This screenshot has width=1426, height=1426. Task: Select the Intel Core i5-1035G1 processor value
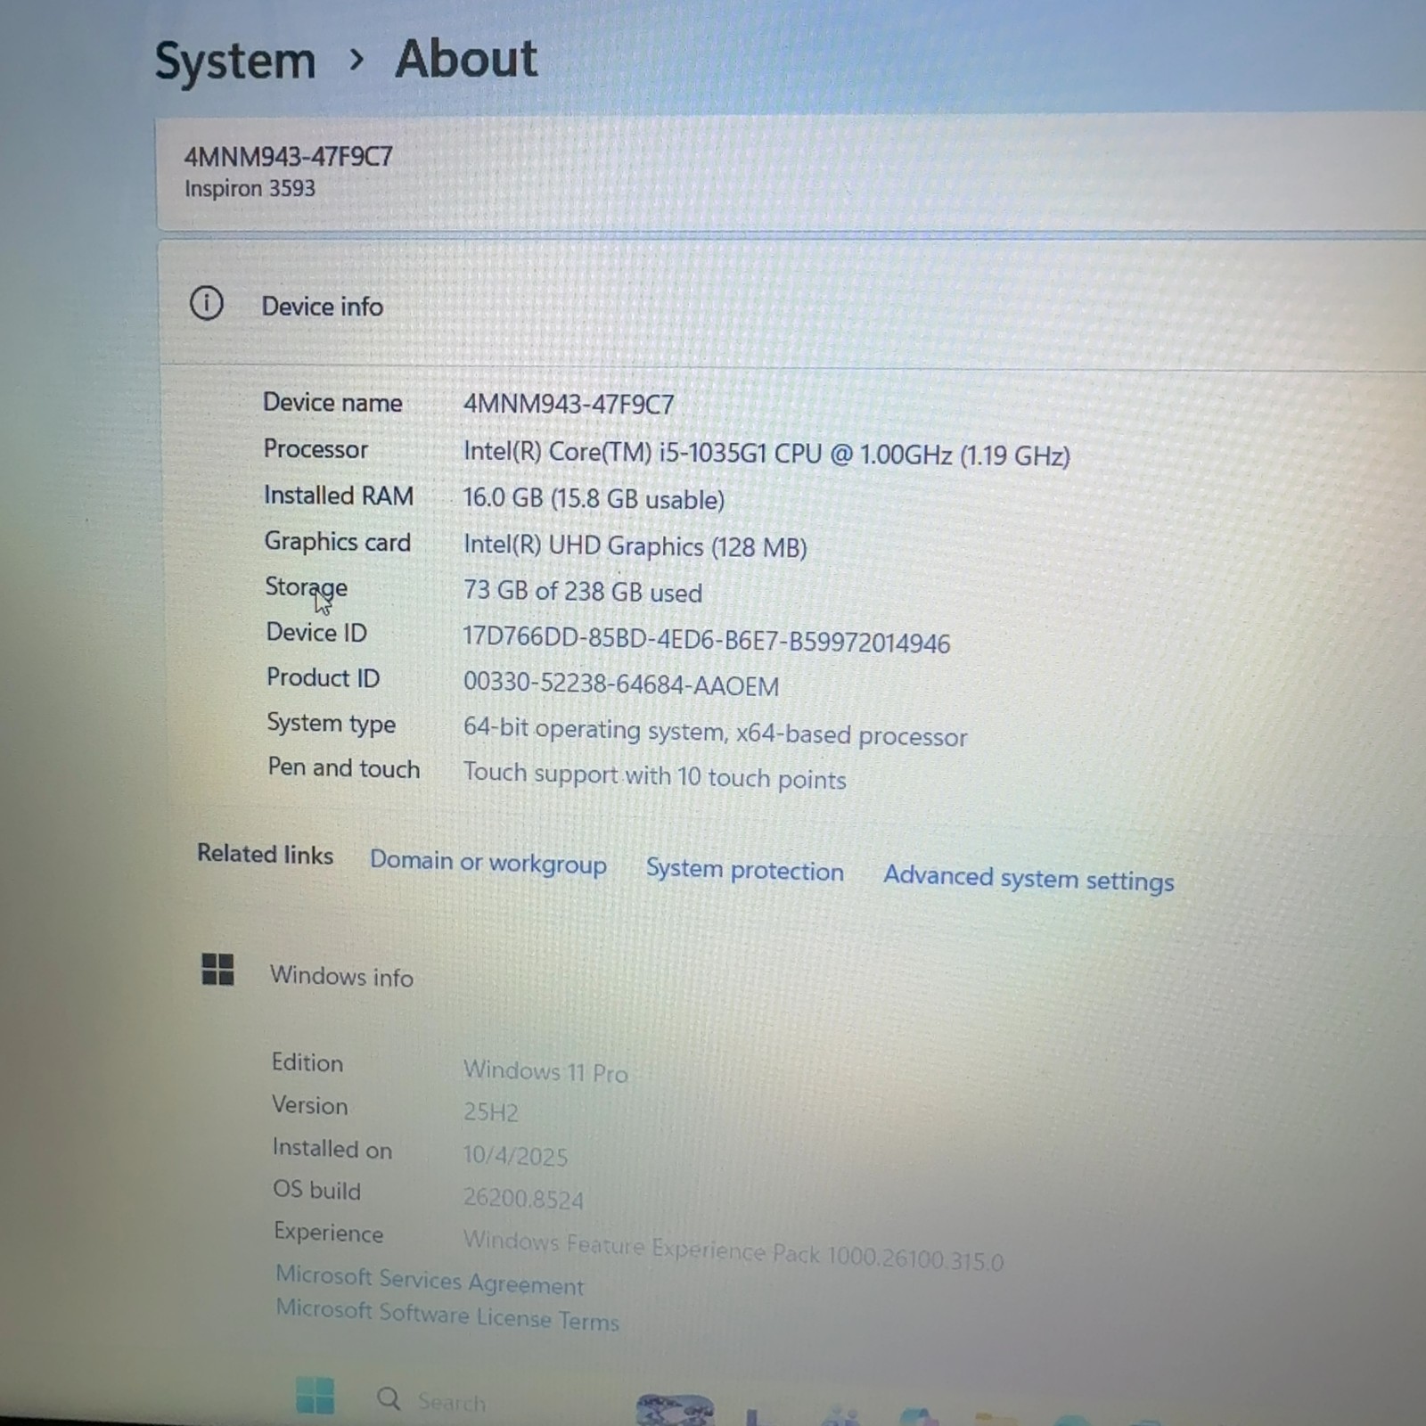point(766,454)
